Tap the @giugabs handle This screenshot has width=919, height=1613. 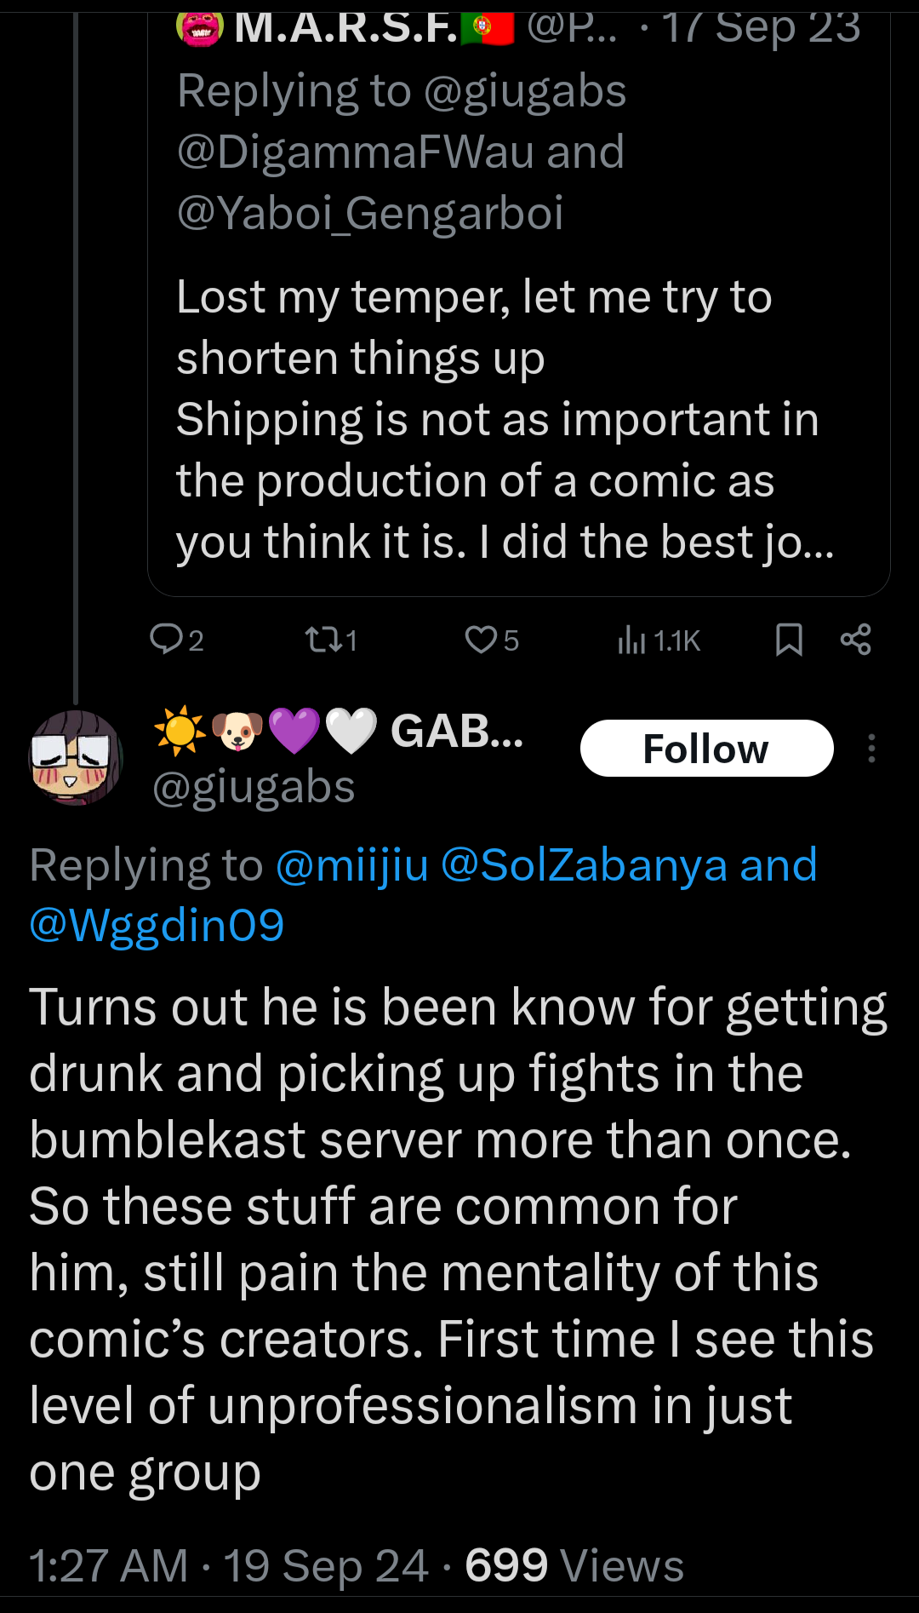coord(254,787)
